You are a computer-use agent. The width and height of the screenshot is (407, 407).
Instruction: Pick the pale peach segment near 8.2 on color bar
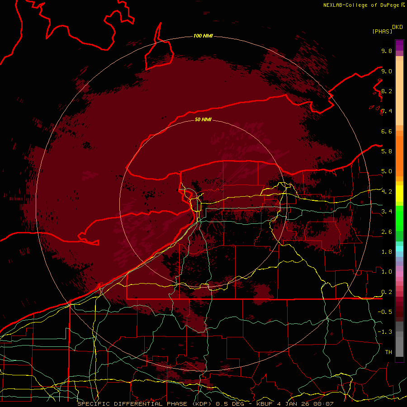(399, 93)
